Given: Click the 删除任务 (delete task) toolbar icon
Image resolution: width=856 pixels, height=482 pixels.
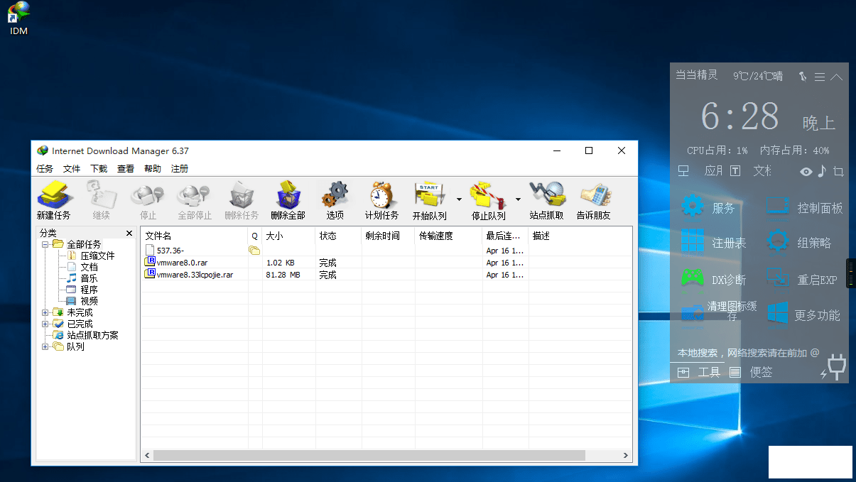Looking at the screenshot, I should click(x=242, y=200).
